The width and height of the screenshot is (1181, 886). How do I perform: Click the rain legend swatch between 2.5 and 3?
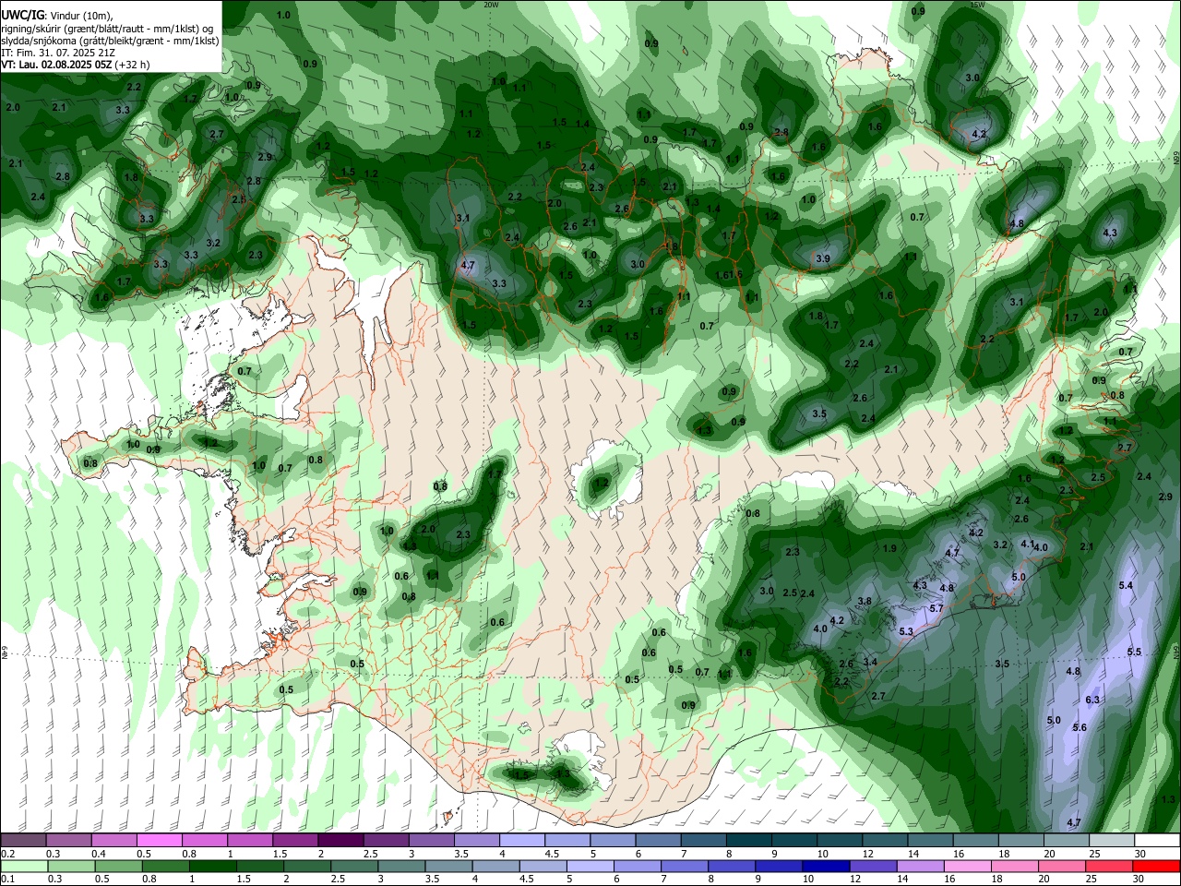[356, 866]
